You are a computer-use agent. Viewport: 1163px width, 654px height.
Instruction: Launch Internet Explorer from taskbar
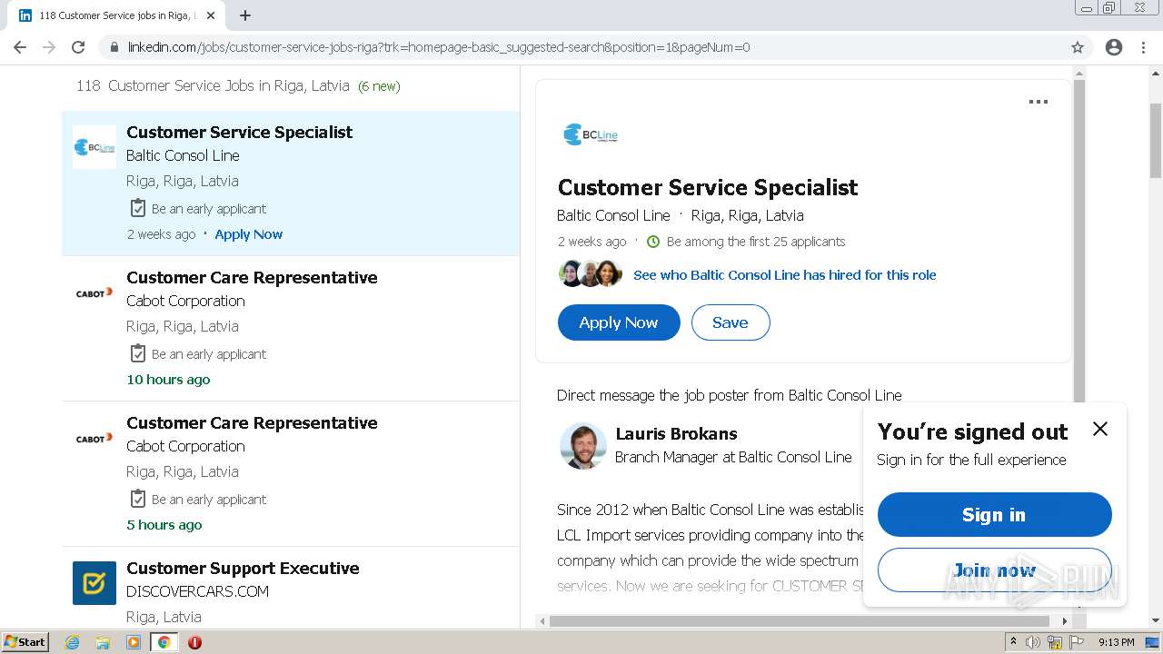point(72,642)
